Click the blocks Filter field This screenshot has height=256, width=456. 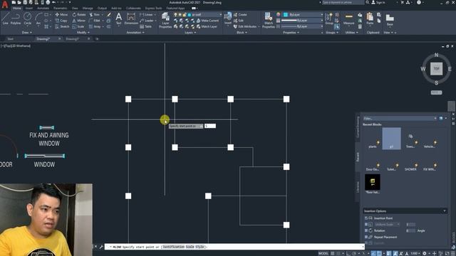point(400,119)
